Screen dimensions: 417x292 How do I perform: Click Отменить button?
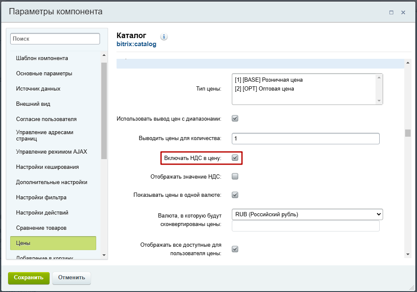[x=72, y=278]
